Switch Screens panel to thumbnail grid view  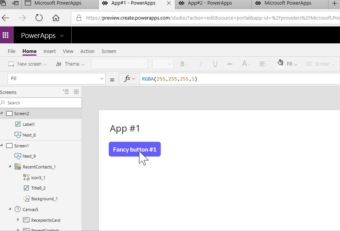coord(76,92)
